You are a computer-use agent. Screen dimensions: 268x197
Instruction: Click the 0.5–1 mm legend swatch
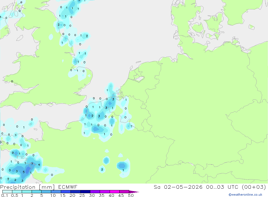17,192
